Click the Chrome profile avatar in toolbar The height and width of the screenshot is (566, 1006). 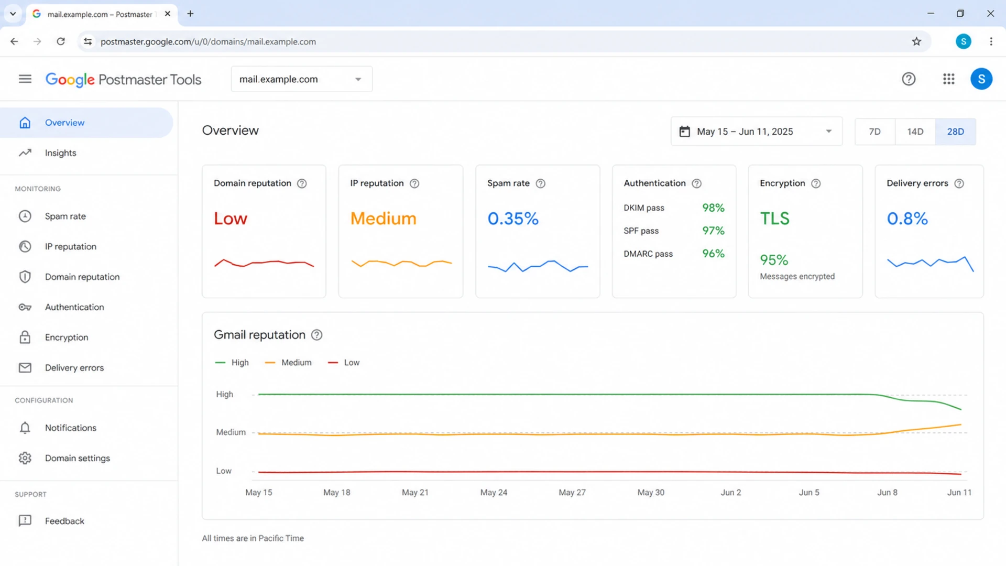pos(963,41)
